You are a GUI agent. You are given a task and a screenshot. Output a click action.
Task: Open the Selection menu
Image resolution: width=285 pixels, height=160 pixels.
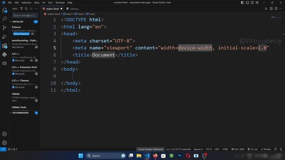coord(26,3)
